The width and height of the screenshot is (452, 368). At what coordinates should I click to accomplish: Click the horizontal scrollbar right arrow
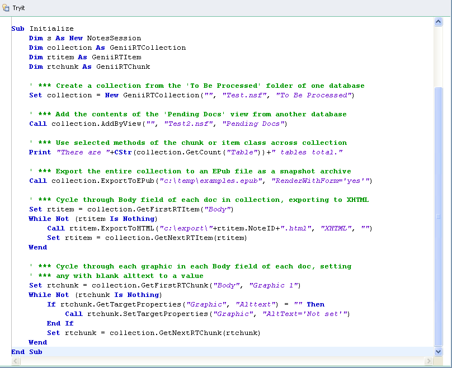[429, 361]
